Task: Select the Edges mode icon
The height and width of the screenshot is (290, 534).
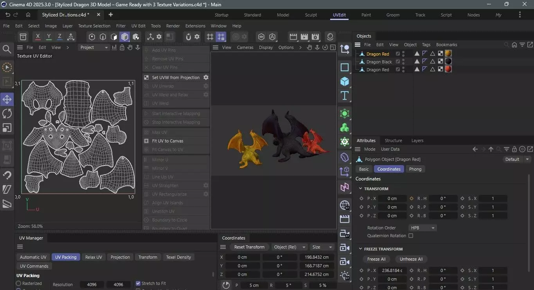Action: (x=103, y=37)
